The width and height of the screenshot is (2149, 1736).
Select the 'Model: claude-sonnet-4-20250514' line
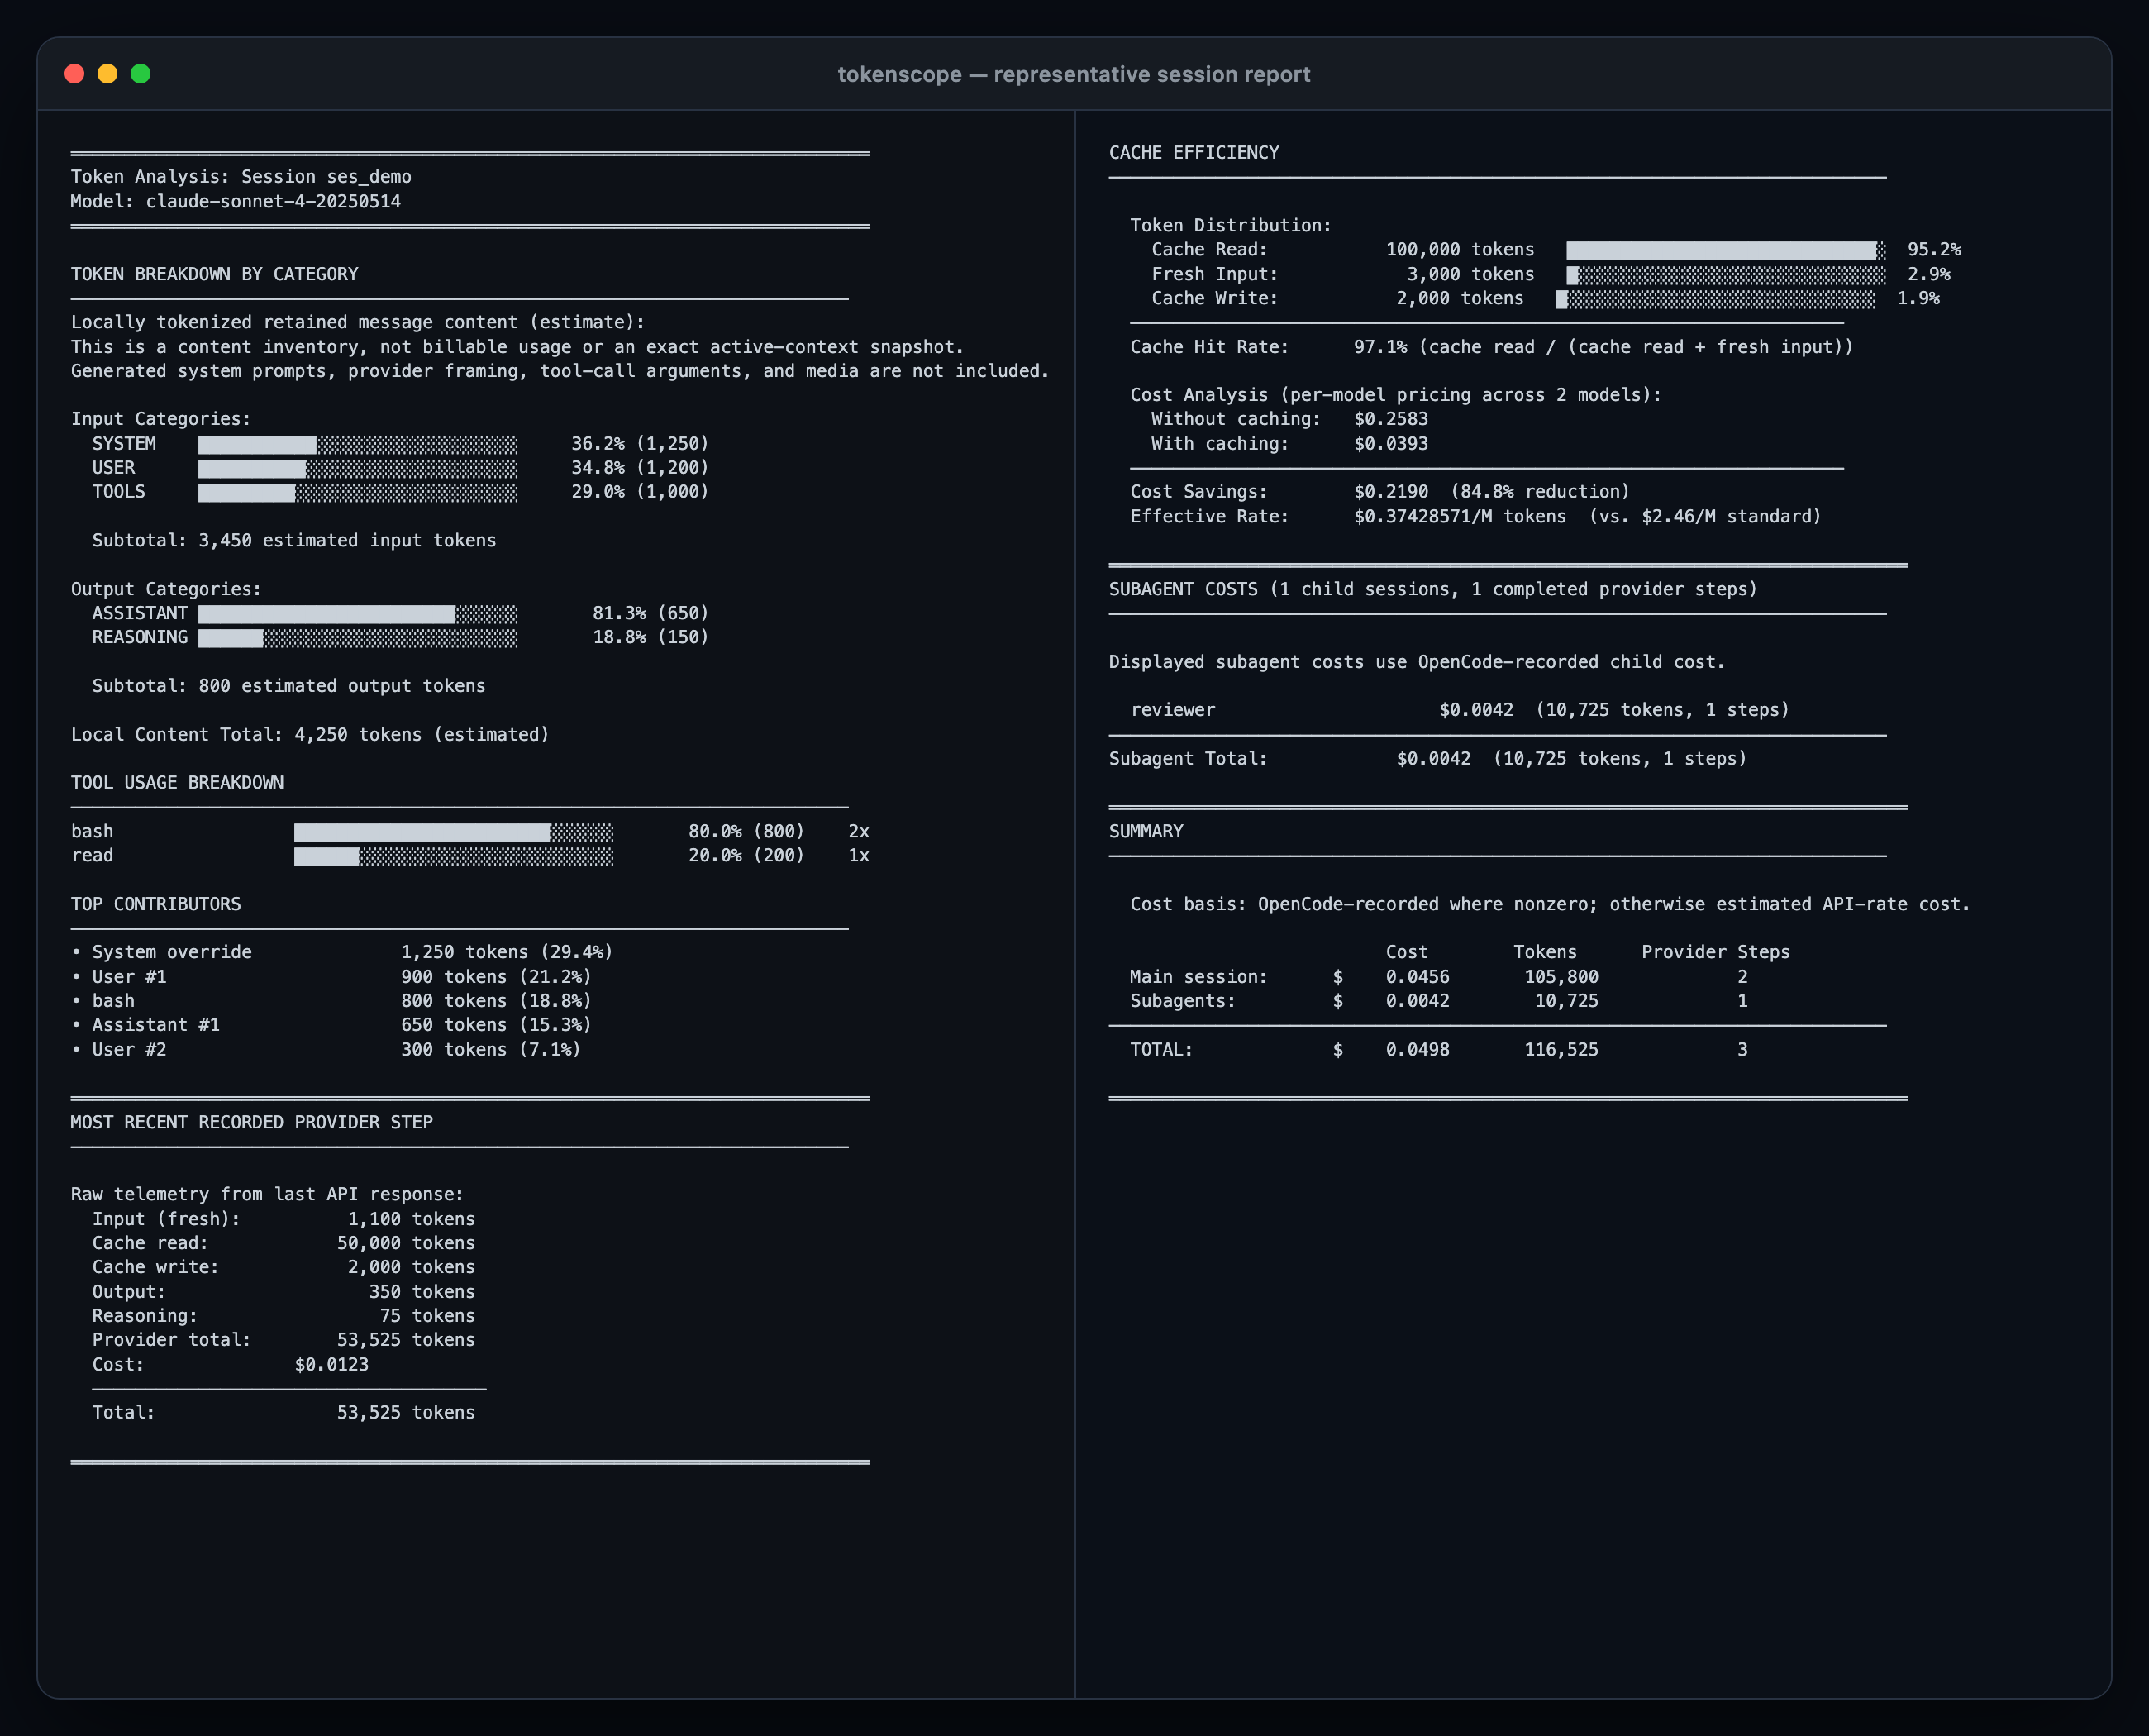[x=236, y=201]
